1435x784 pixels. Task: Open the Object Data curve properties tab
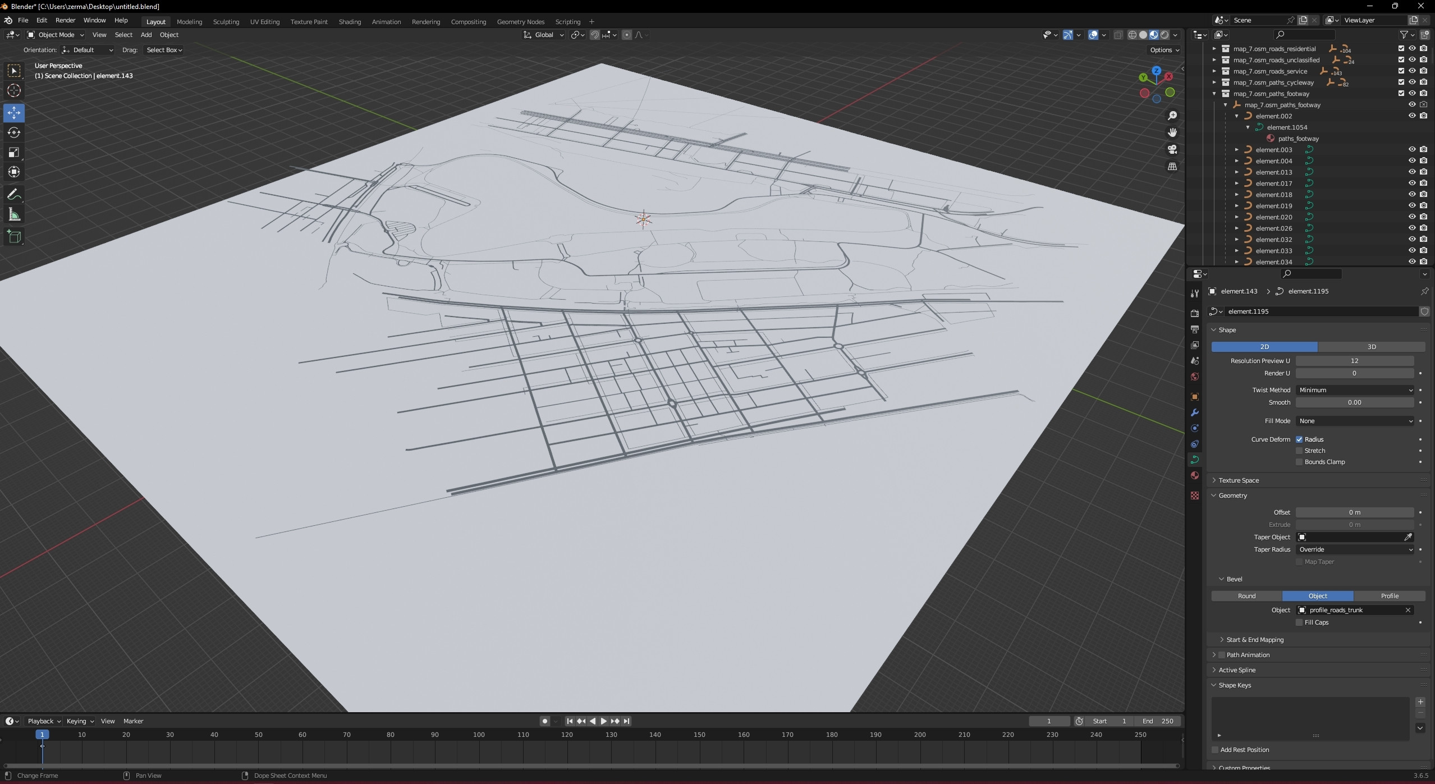coord(1195,460)
